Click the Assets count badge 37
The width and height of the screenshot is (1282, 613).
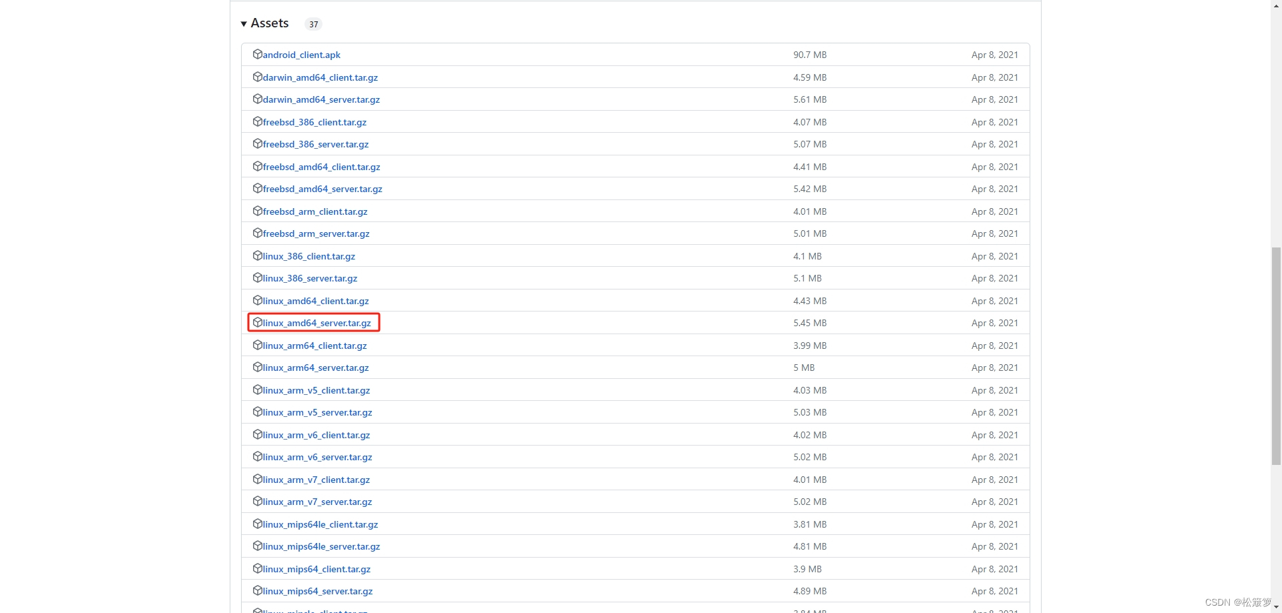[x=313, y=24]
